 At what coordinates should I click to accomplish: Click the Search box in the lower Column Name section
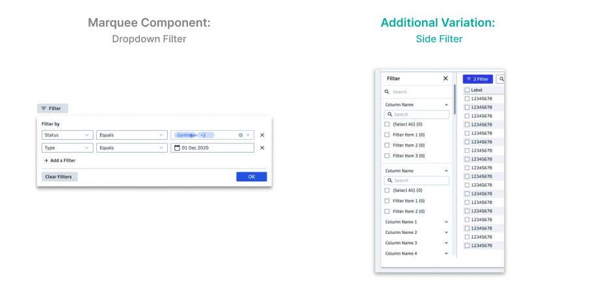tap(416, 181)
